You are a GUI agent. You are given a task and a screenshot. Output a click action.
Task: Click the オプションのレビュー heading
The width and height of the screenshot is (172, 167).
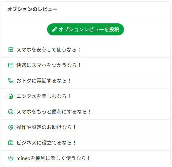[32, 9]
